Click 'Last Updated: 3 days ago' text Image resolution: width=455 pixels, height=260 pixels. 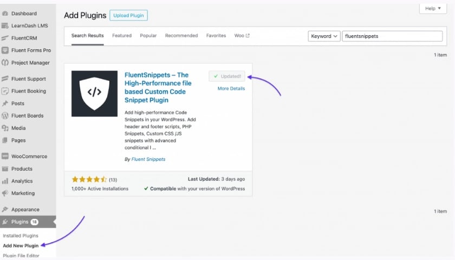[216, 179]
